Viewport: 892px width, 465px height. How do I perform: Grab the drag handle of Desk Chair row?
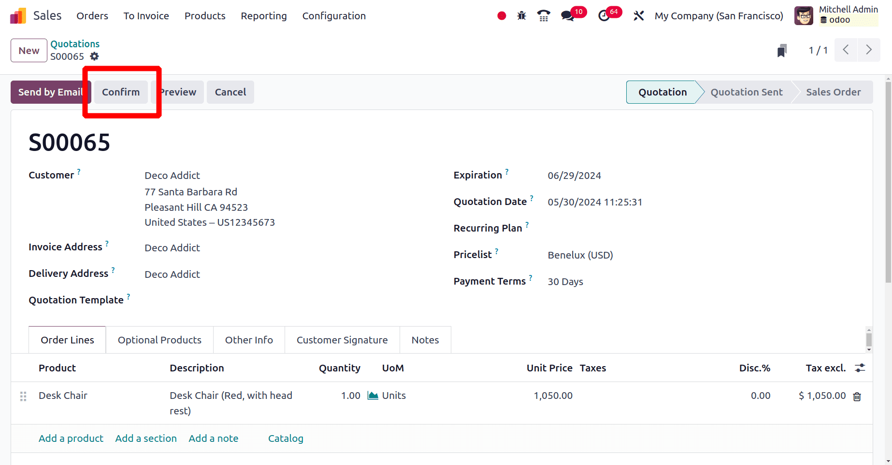[x=23, y=397]
